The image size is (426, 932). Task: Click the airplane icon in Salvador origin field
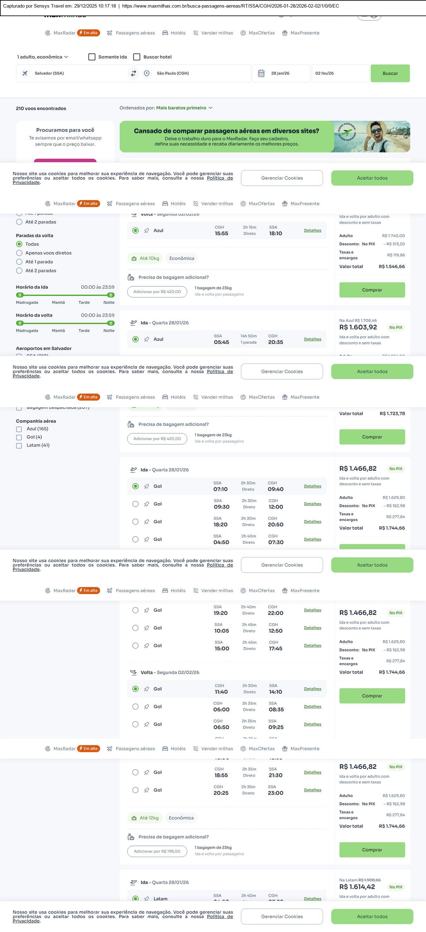pos(25,73)
